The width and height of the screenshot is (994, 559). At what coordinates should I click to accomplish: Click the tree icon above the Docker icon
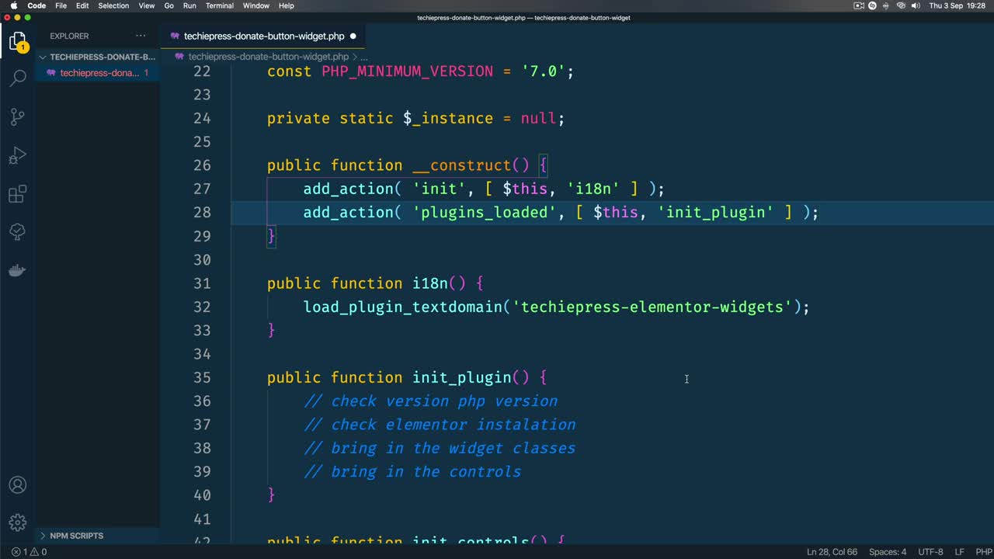(x=17, y=232)
